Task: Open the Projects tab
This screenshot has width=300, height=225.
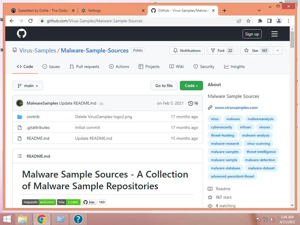Action: coord(149,67)
